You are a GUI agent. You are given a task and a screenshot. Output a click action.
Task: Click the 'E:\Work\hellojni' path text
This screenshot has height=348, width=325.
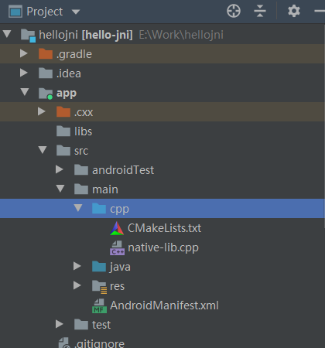[x=181, y=35]
